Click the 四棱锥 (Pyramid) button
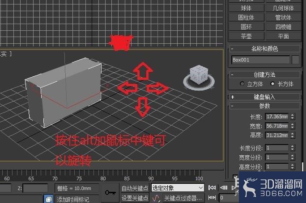 pos(283,27)
